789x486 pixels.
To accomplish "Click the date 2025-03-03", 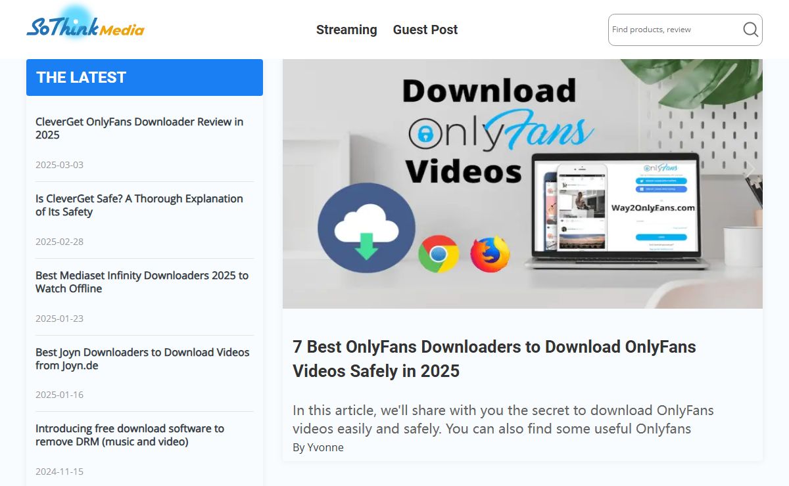I will (59, 165).
